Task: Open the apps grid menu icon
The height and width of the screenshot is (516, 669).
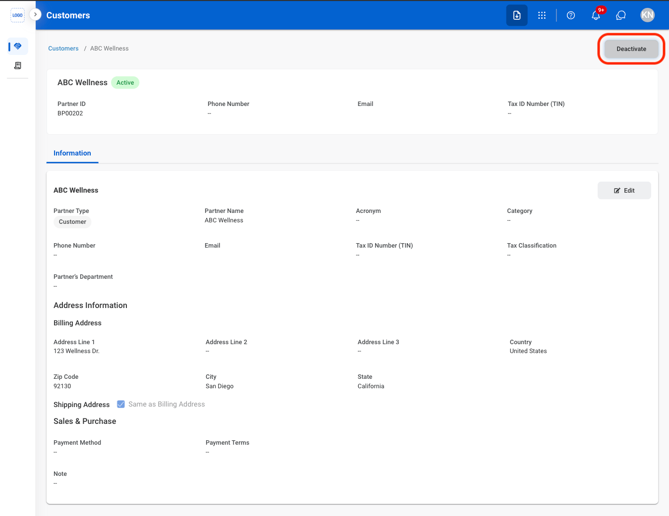Action: (542, 15)
